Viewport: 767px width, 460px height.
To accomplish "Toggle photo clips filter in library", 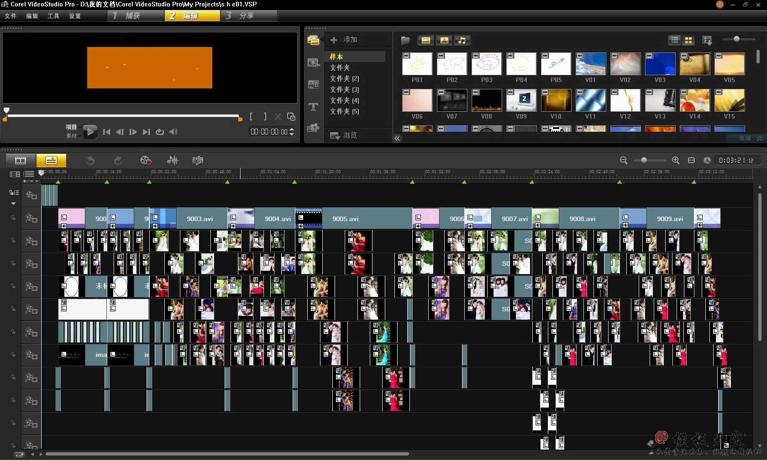I will tap(444, 40).
